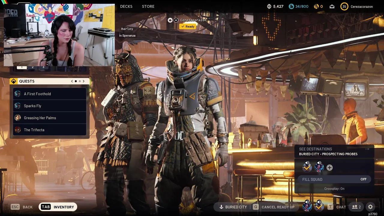This screenshot has height=216, width=384.
Task: Click the crown party leader icon
Action: [x=170, y=20]
